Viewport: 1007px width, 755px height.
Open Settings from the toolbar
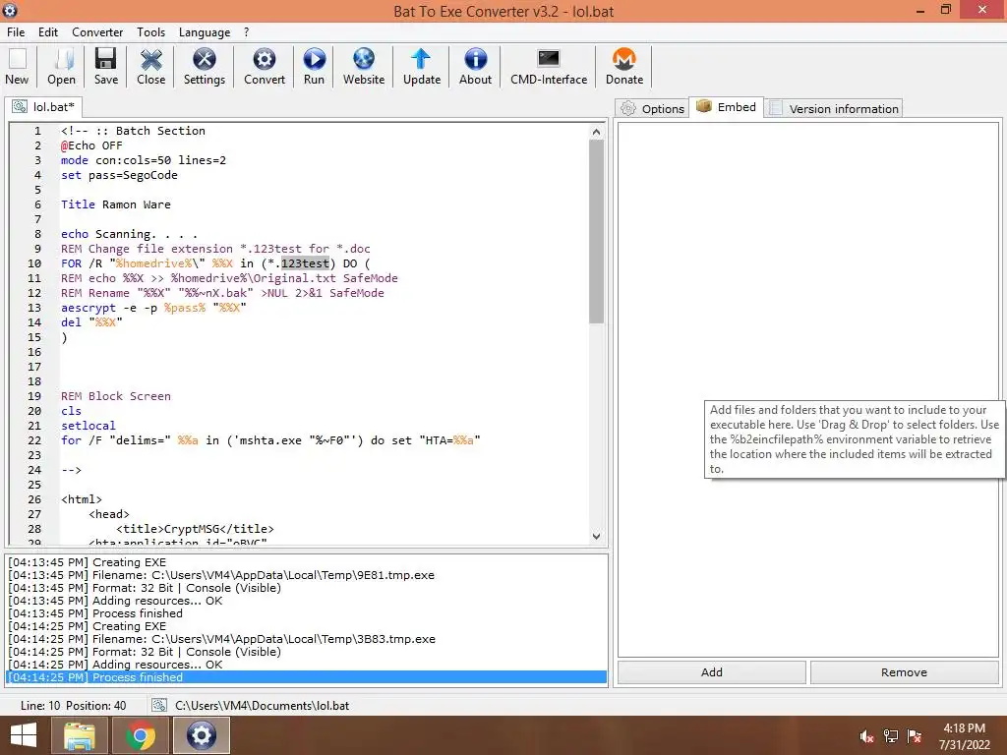pyautogui.click(x=205, y=66)
